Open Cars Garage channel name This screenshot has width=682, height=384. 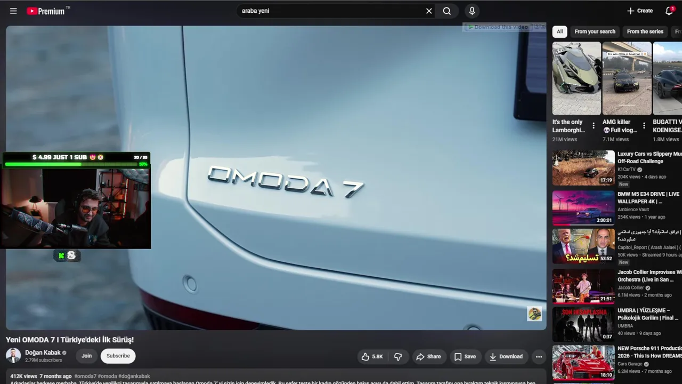(631, 364)
